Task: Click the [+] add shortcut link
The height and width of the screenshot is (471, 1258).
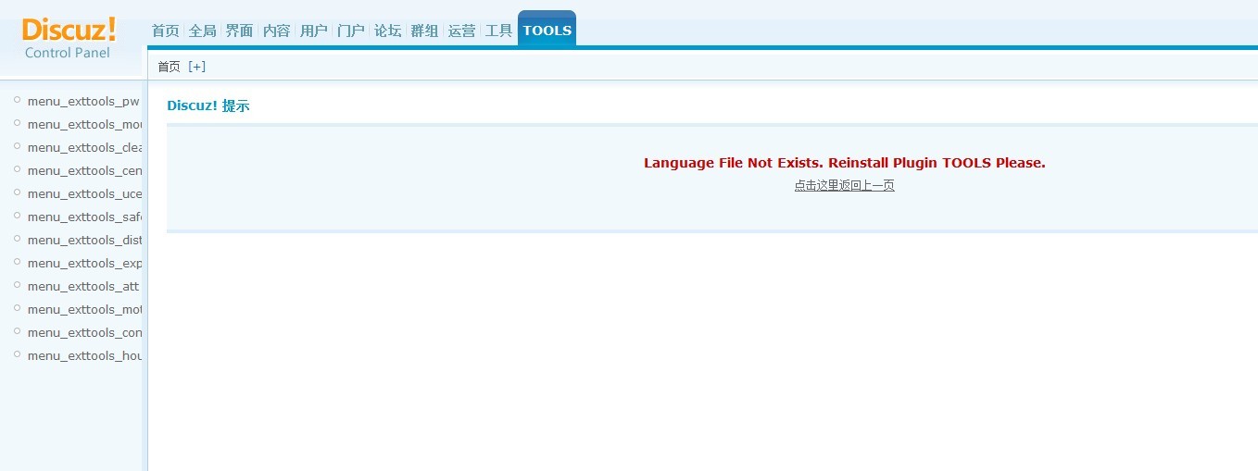Action: 196,67
